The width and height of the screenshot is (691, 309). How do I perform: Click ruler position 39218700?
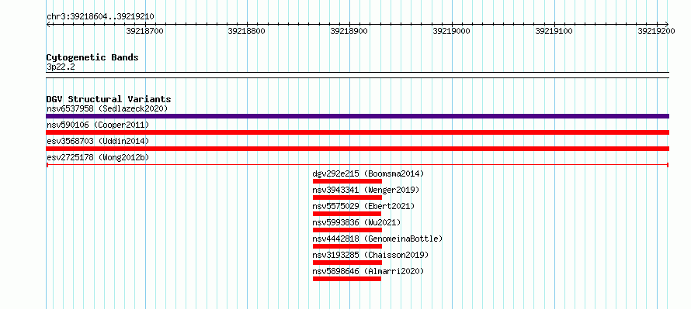pyautogui.click(x=144, y=31)
